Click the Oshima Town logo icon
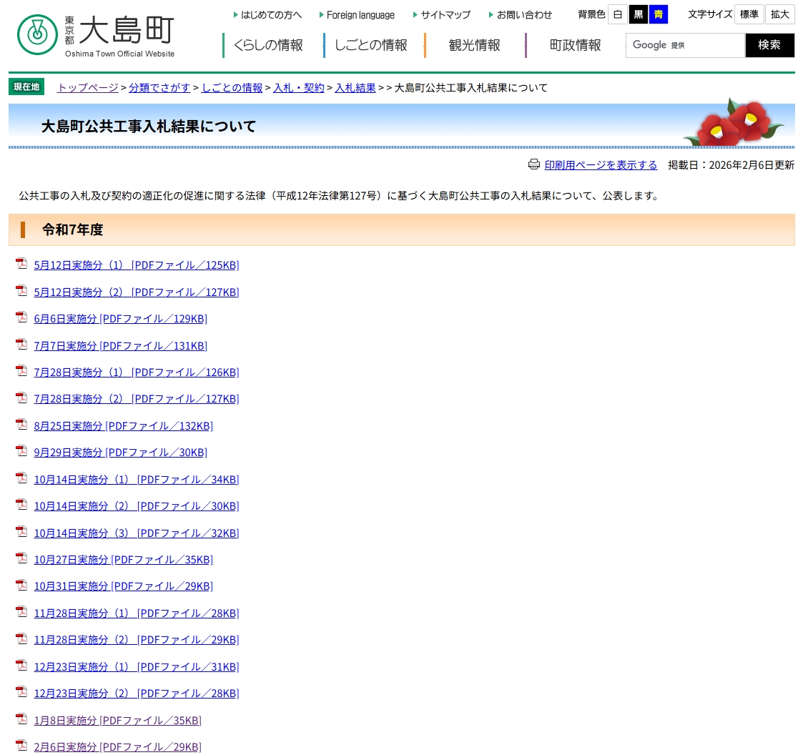803x755 pixels. pos(37,34)
